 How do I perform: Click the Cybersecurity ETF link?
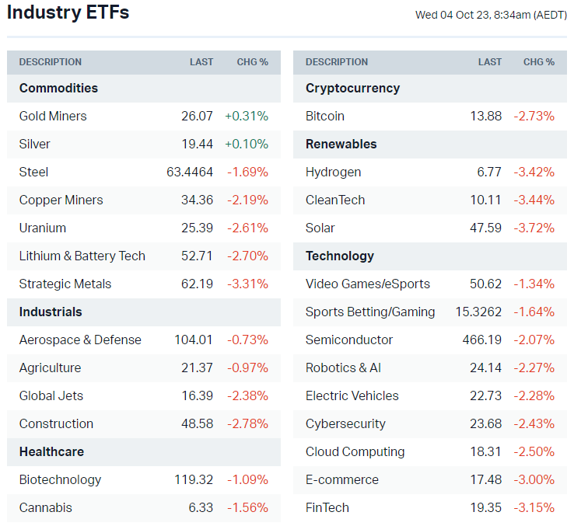pyautogui.click(x=345, y=423)
